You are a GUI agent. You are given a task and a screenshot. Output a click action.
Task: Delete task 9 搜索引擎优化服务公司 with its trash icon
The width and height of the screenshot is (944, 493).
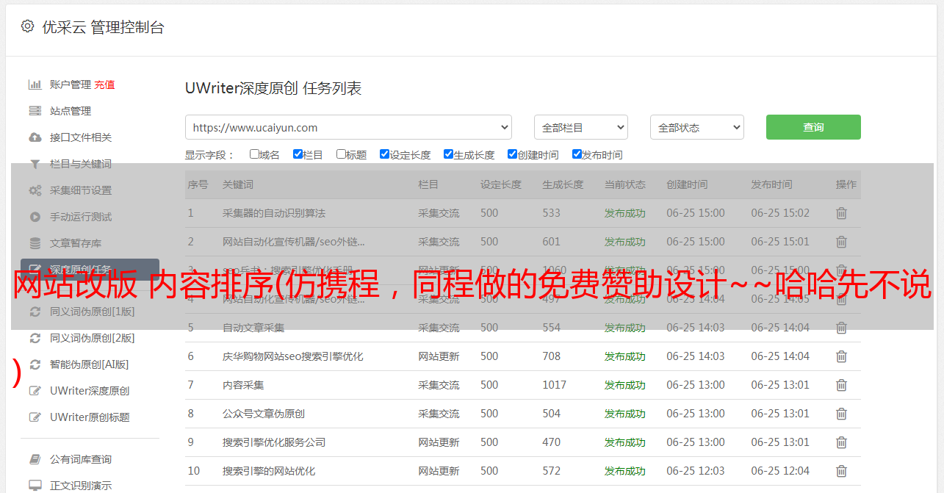pos(841,442)
